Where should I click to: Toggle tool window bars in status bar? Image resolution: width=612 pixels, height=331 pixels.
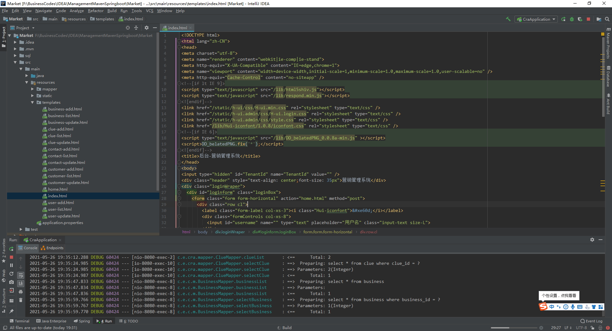coord(5,327)
